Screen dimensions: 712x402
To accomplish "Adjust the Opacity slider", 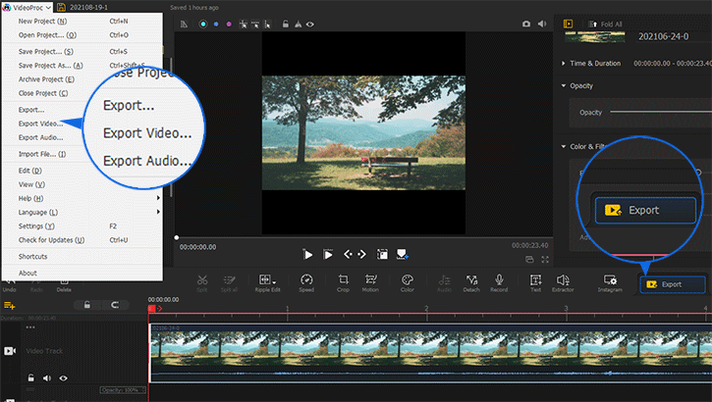I will pyautogui.click(x=658, y=112).
